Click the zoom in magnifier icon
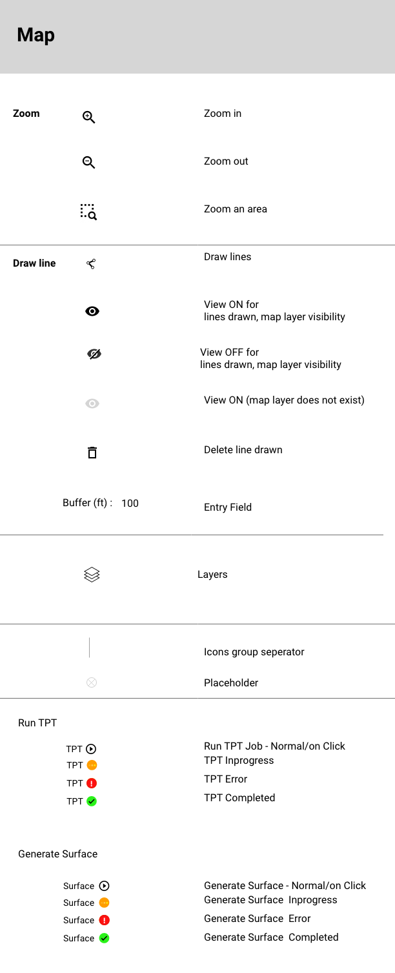The width and height of the screenshot is (395, 973). (89, 118)
